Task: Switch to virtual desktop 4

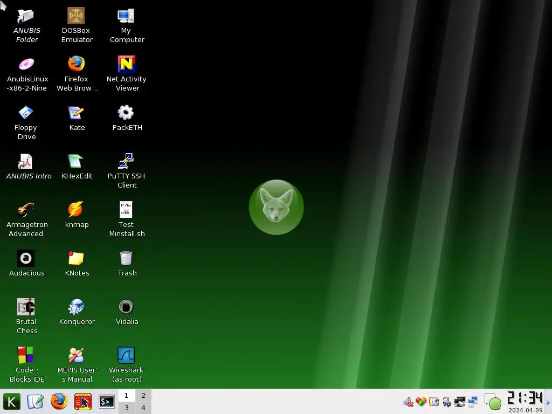Action: click(143, 408)
